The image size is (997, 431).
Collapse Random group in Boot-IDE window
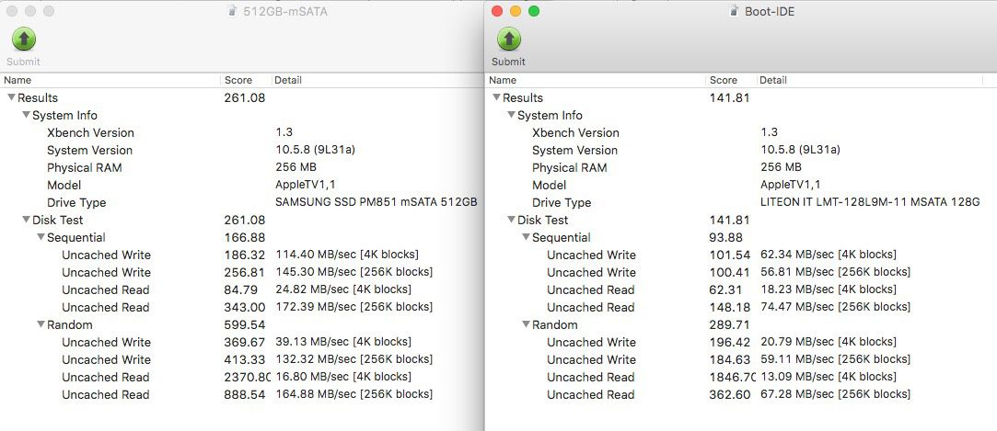526,324
